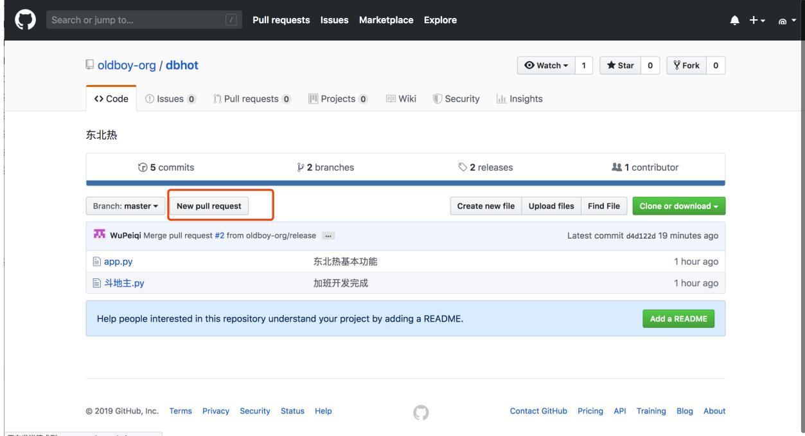Screen dimensions: 805x436
Task: Select the 东北热 repository description text
Action: (x=102, y=136)
